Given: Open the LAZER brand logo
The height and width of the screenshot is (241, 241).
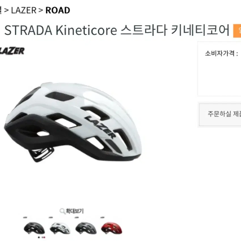Looking at the screenshot, I should [x=12, y=51].
